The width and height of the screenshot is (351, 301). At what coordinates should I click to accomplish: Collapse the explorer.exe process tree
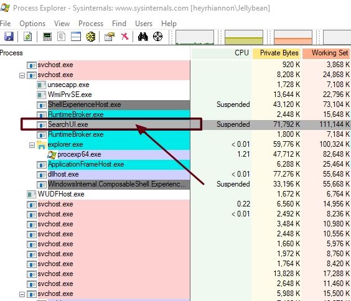pyautogui.click(x=32, y=145)
